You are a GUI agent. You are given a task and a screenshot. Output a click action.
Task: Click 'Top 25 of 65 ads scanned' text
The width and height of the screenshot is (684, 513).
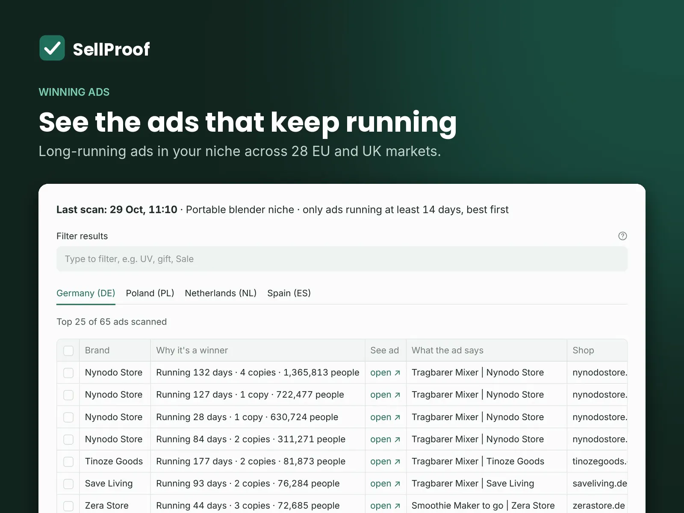pos(112,322)
